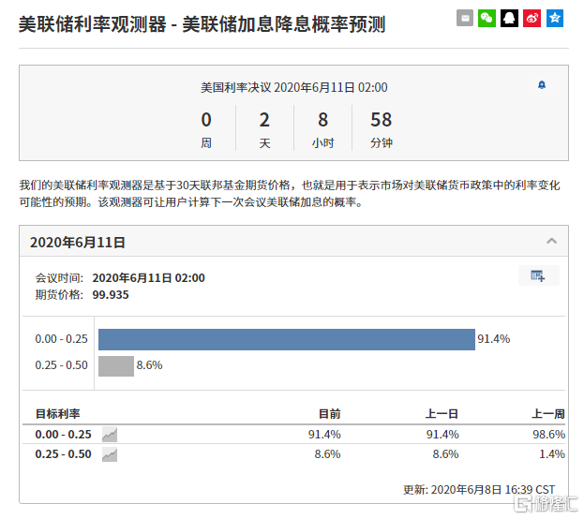Click the gray 8.6% probability bar
Viewport: 584px width, 519px height.
(116, 365)
